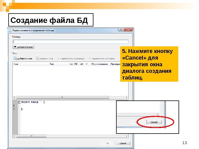The width and height of the screenshot is (199, 149).
Task: Click the SQL preview left scroll arrow
Action: (x=14, y=136)
